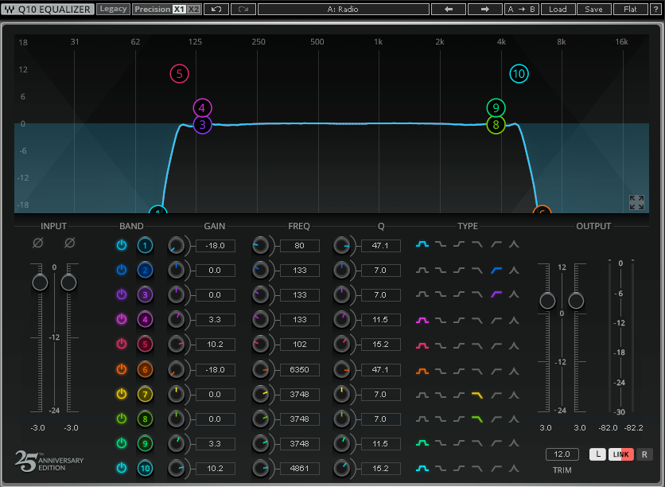The image size is (665, 487).
Task: Select low-pass filter type for band 7
Action: (x=477, y=395)
